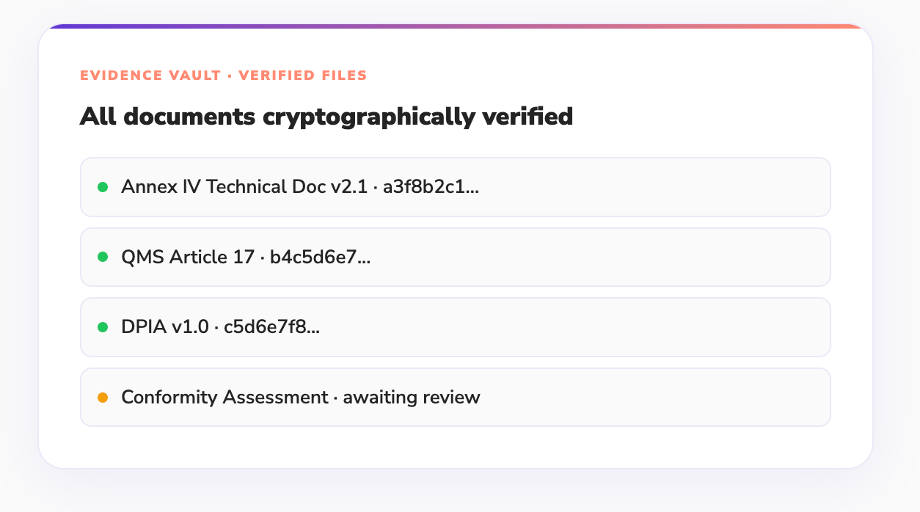Select the DPIA document name
The height and width of the screenshot is (512, 920).
[x=145, y=327]
